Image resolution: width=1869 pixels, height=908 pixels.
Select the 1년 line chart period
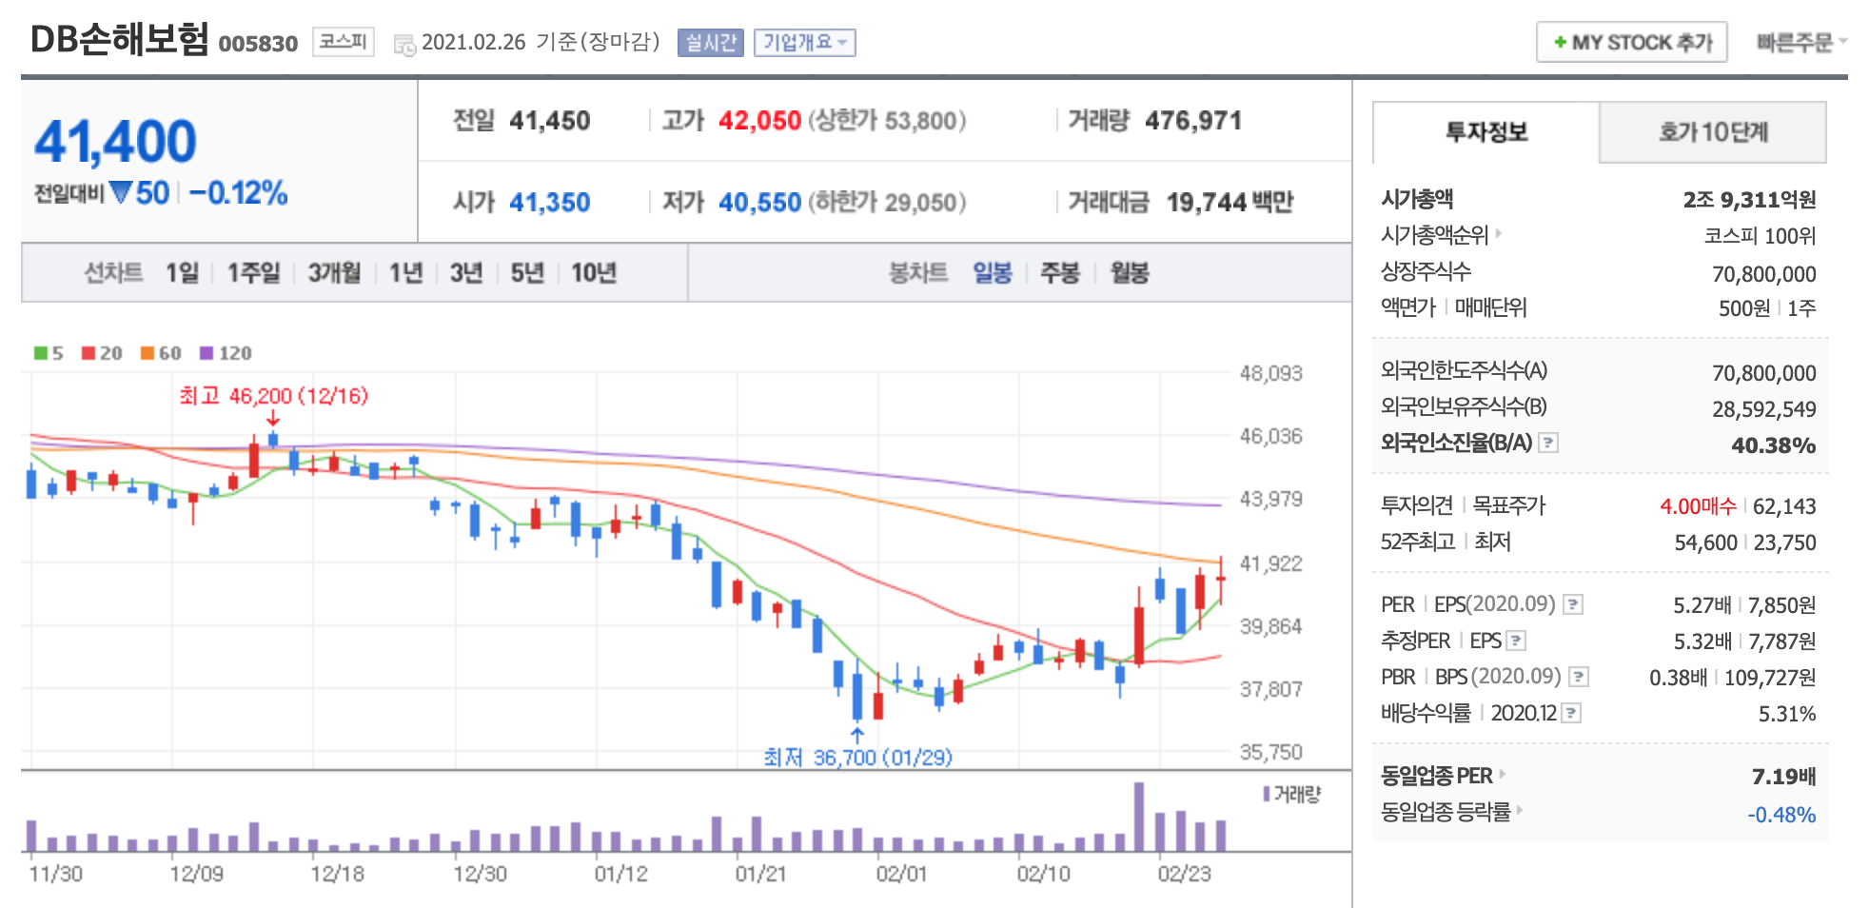click(x=405, y=273)
